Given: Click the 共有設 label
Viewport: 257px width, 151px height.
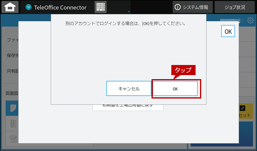Looking at the screenshot, I should pyautogui.click(x=13, y=71).
